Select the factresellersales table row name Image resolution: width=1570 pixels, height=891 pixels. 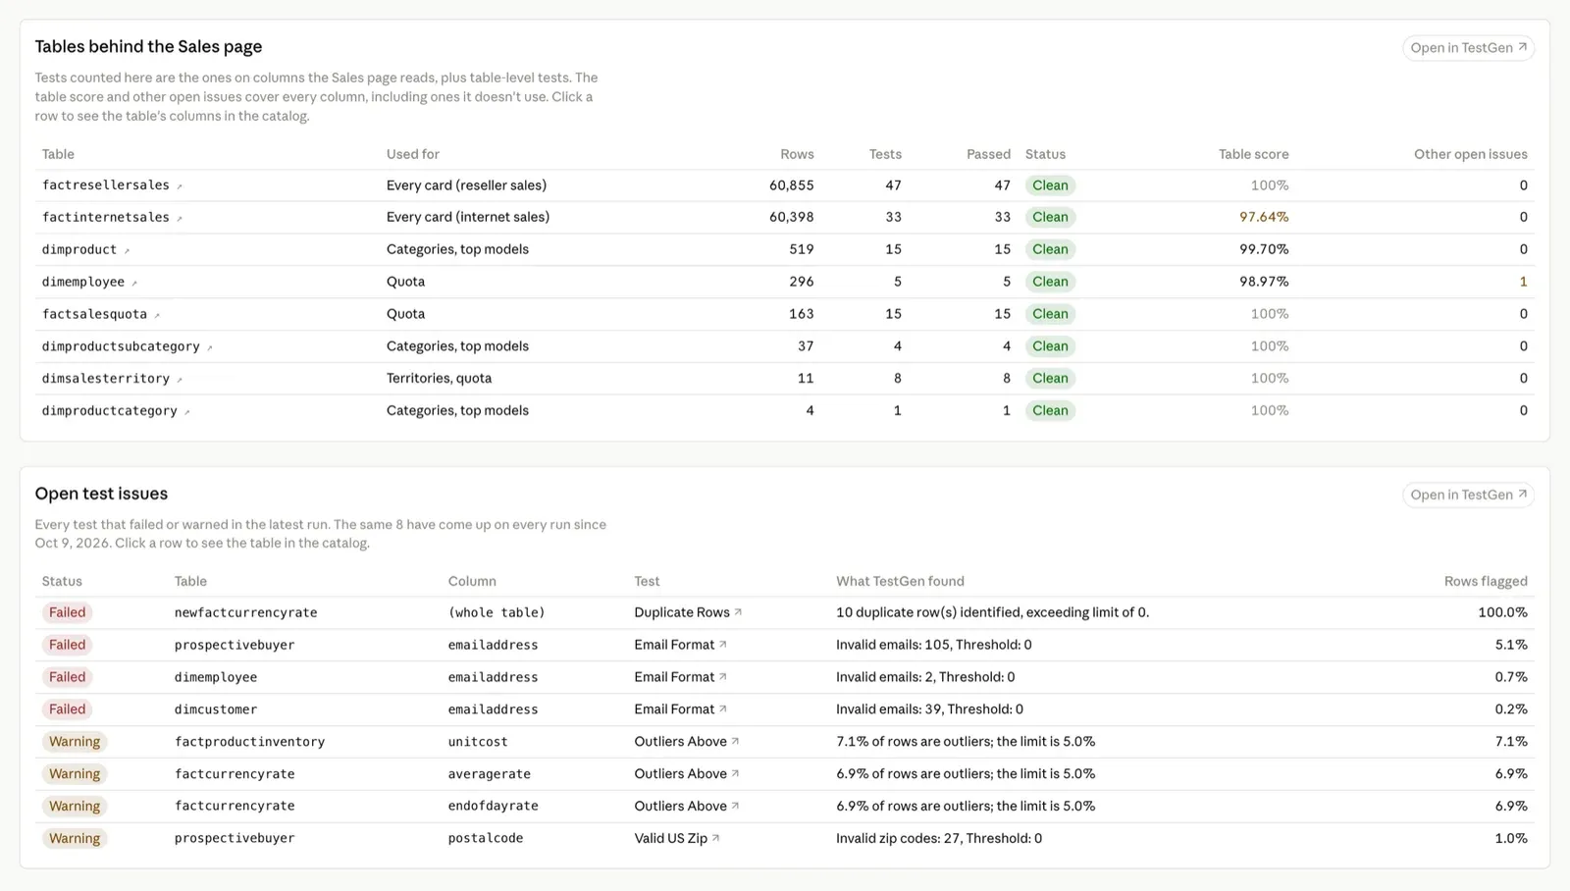(x=106, y=185)
